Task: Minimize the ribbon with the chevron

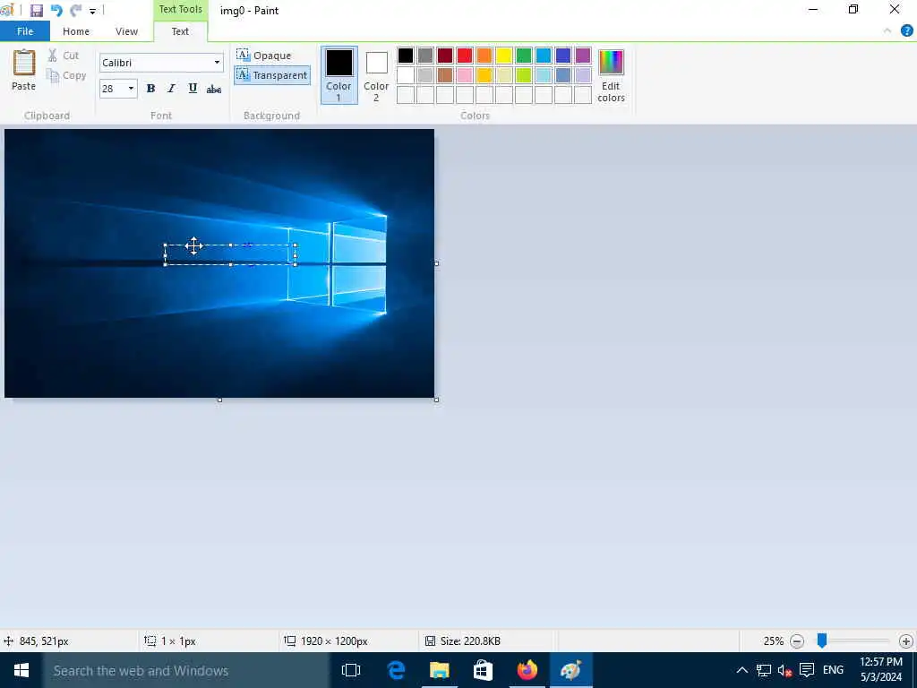Action: (x=887, y=31)
